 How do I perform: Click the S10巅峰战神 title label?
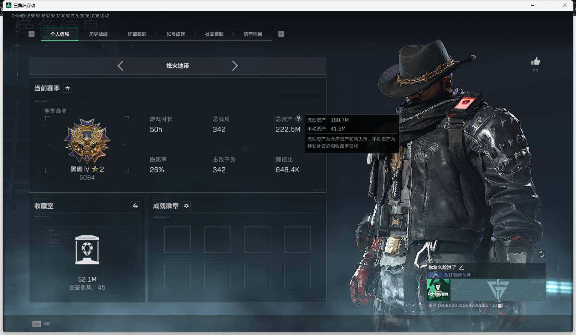pos(458,275)
